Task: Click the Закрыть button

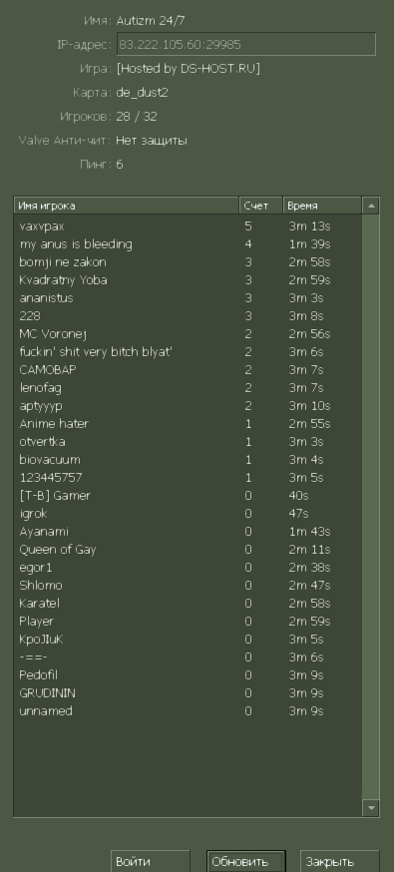Action: click(339, 861)
